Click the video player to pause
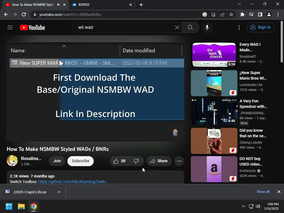The height and width of the screenshot is (213, 284). coord(95,92)
